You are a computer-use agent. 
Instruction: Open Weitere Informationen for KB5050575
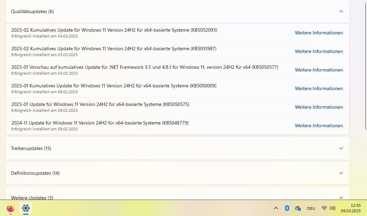click(319, 107)
